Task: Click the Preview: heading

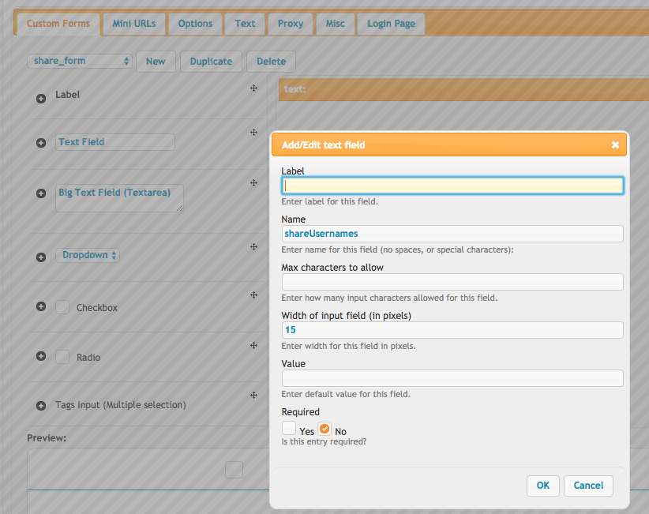Action: click(47, 438)
